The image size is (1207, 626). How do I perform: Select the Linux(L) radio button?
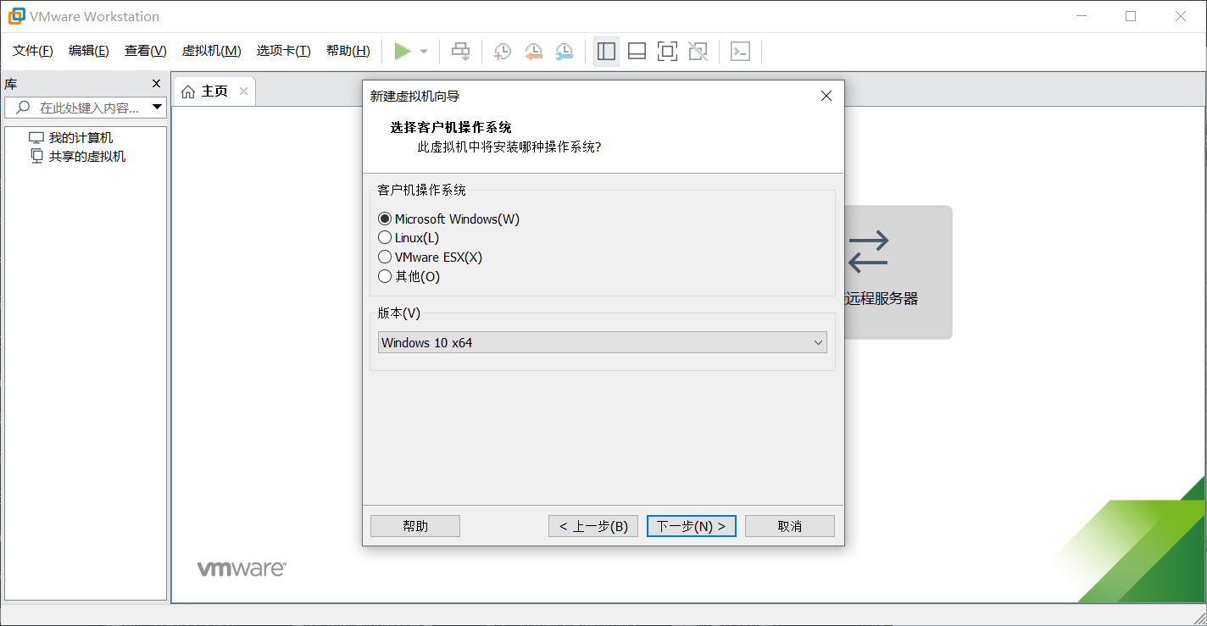(x=385, y=238)
